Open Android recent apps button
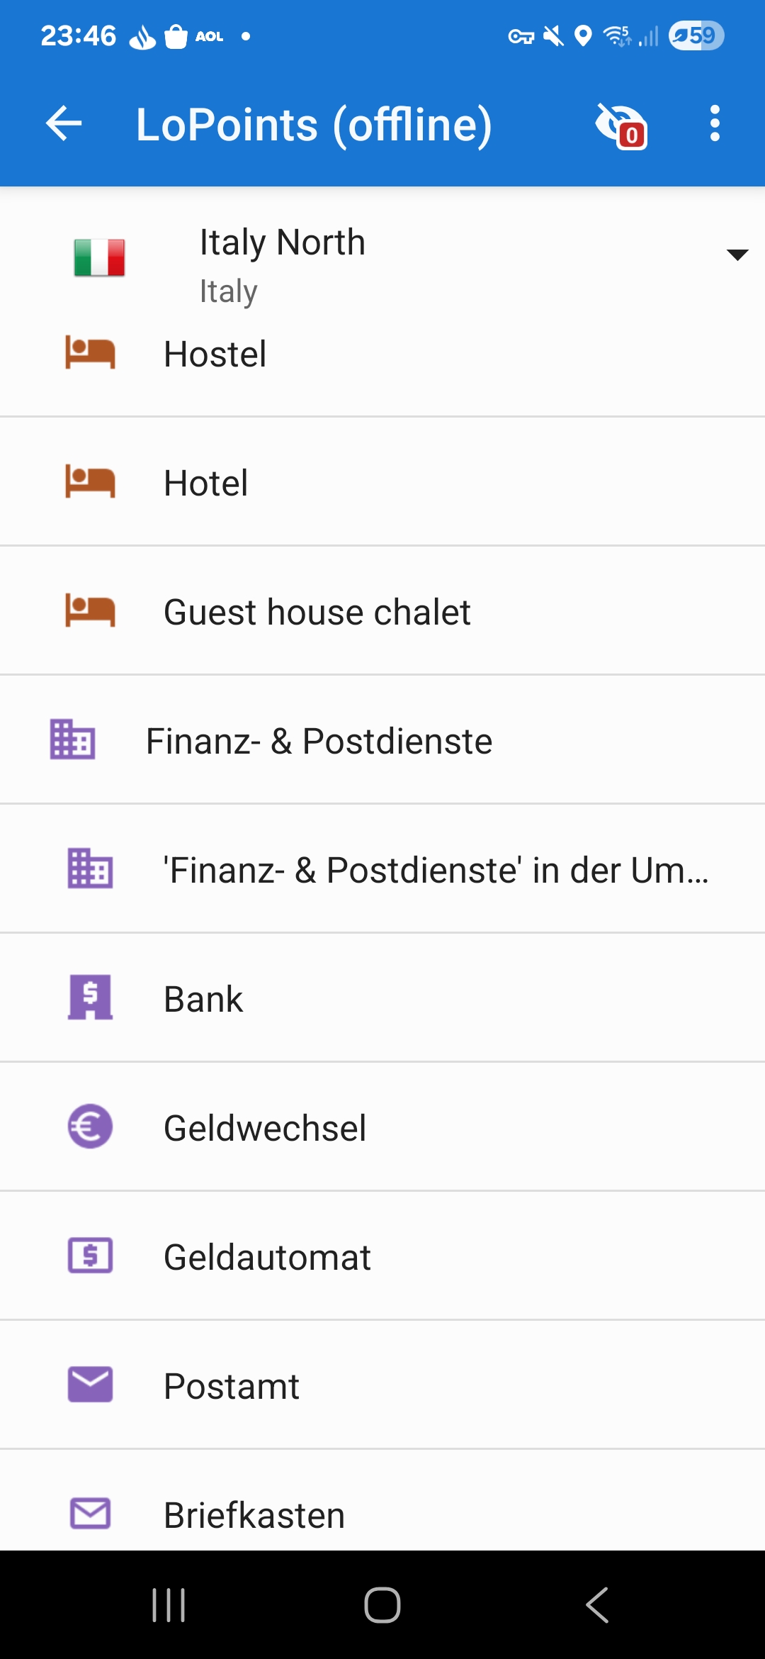 pos(169,1605)
